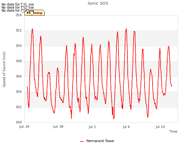Click the red legend line swatch

[x=82, y=141]
